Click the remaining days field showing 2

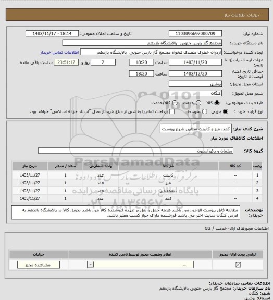[103, 63]
